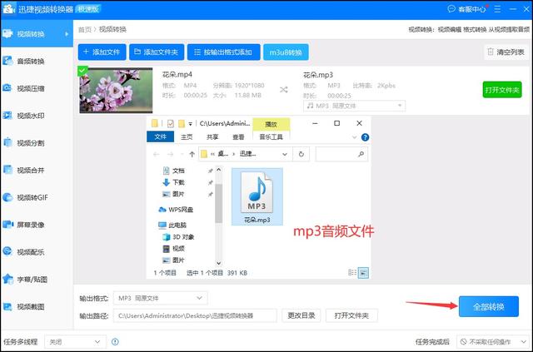Switch Explorer to details view icon
The height and width of the screenshot is (352, 533).
coord(352,272)
